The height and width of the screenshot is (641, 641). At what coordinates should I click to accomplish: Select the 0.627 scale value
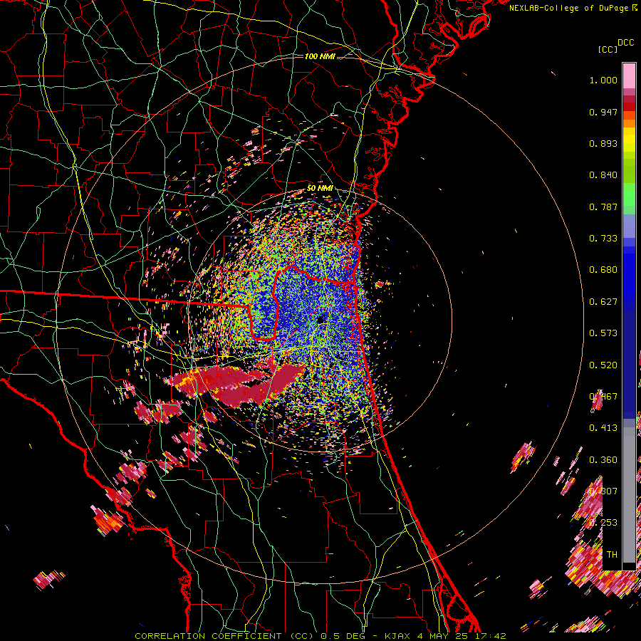click(x=603, y=302)
